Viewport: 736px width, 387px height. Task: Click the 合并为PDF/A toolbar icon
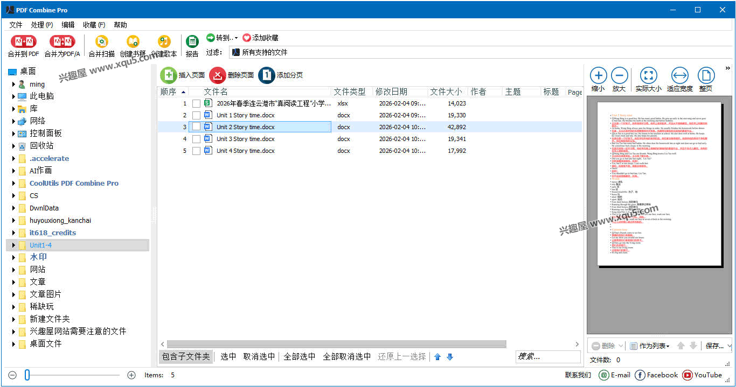pos(62,41)
